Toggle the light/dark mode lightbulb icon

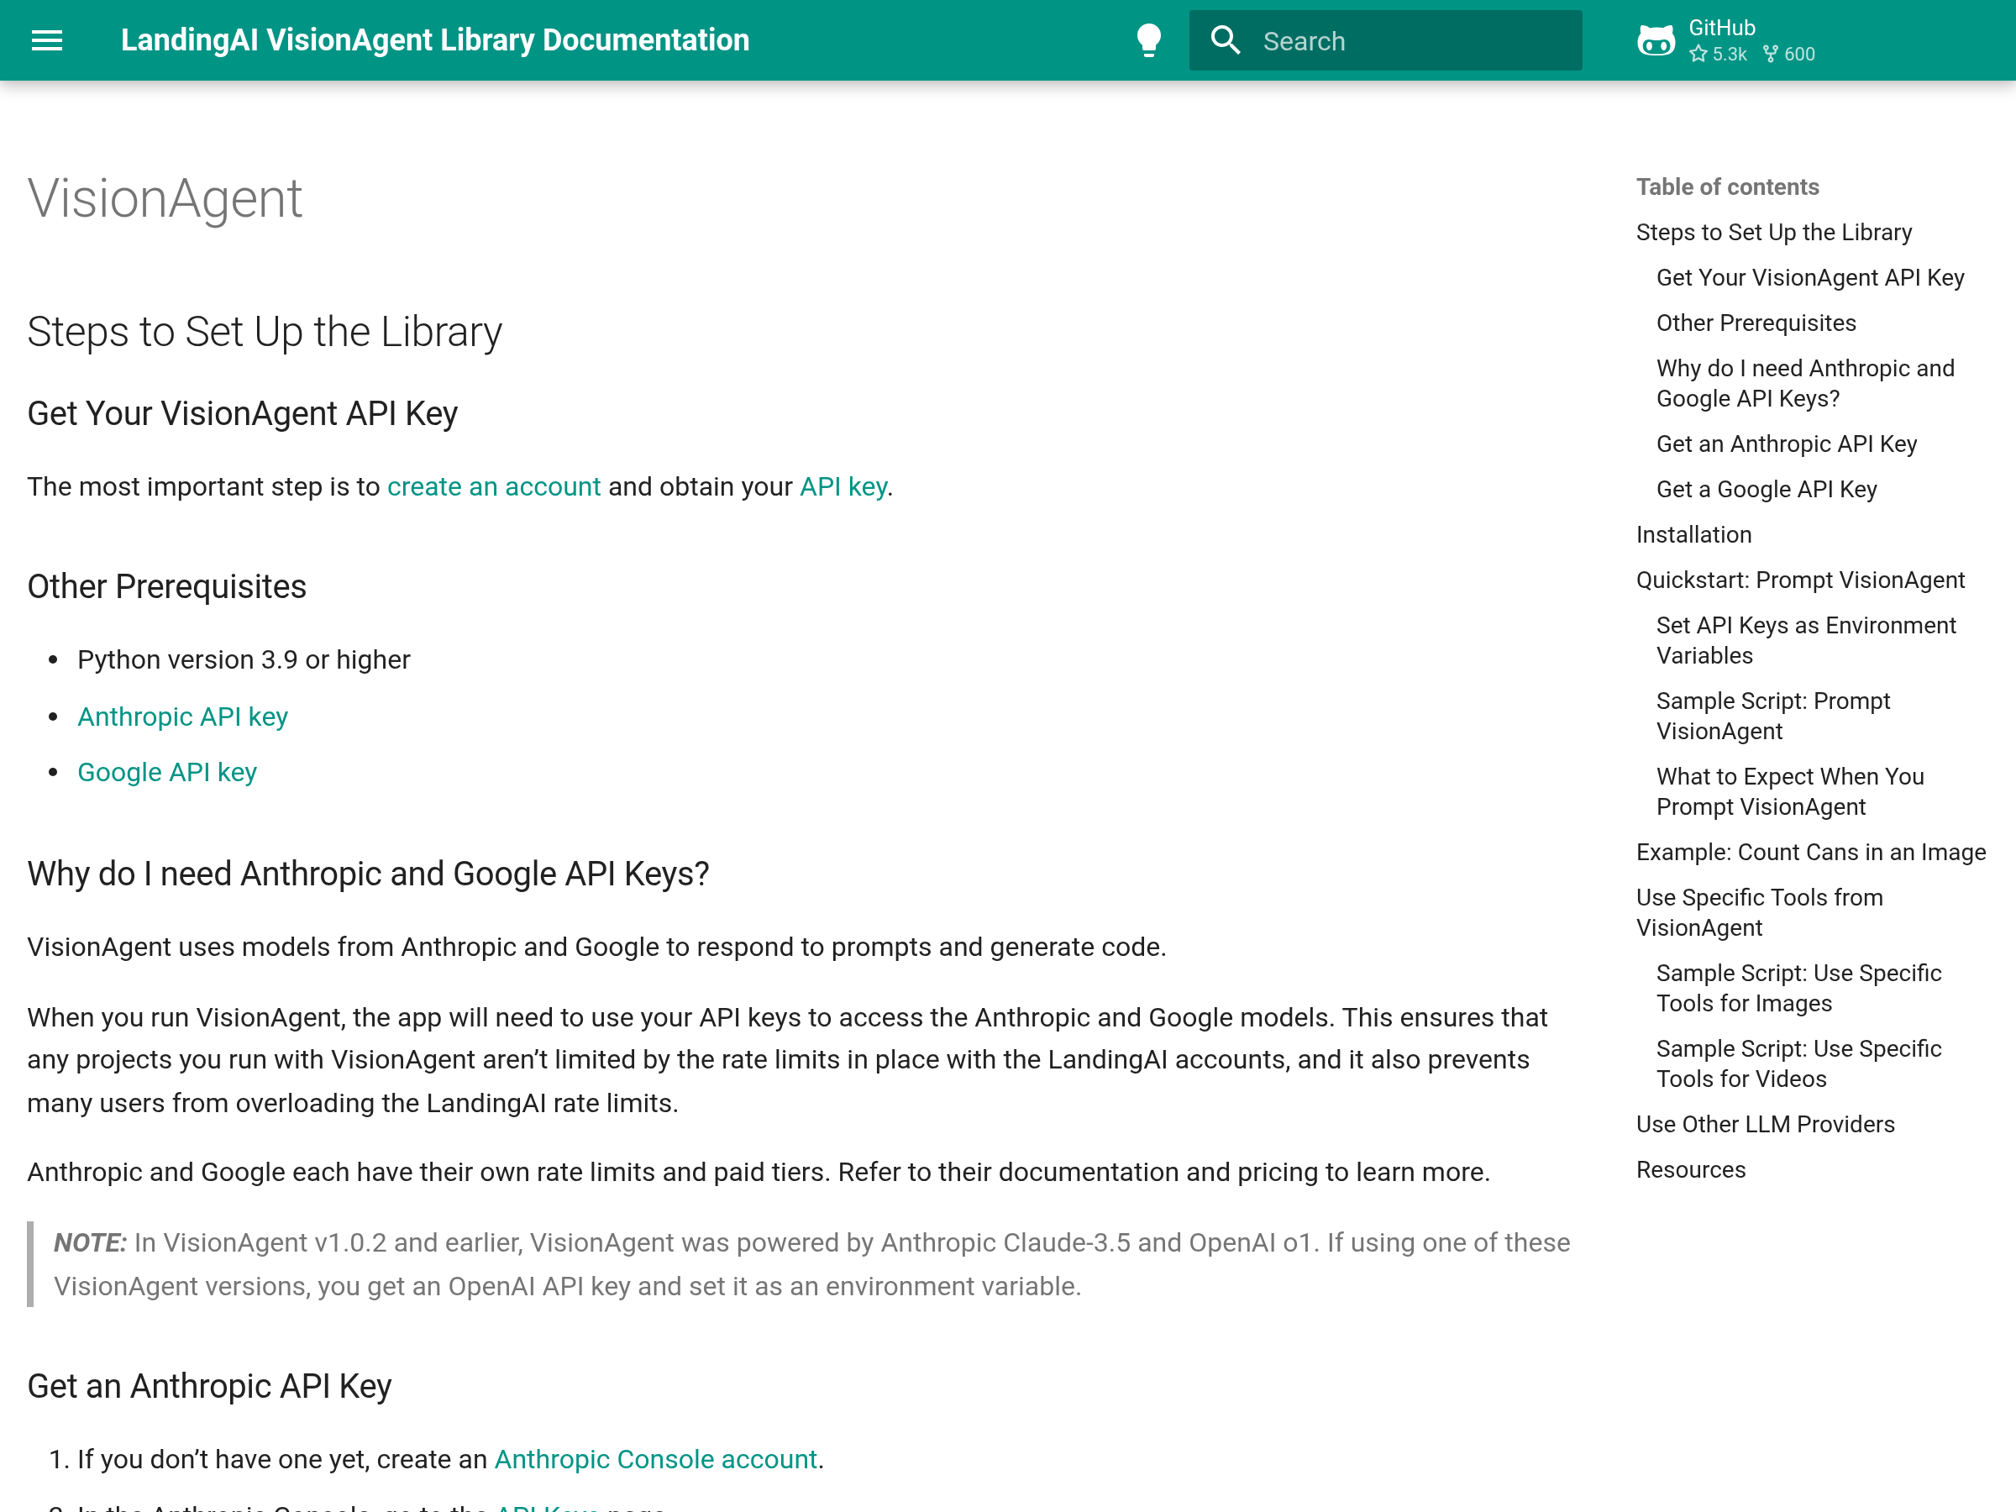(x=1148, y=40)
